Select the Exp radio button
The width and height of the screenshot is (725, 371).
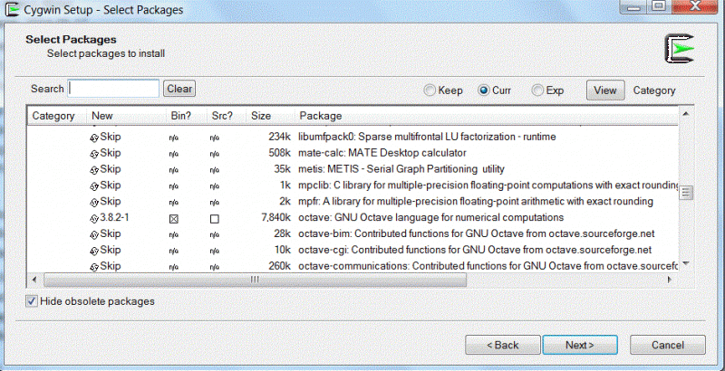[537, 90]
